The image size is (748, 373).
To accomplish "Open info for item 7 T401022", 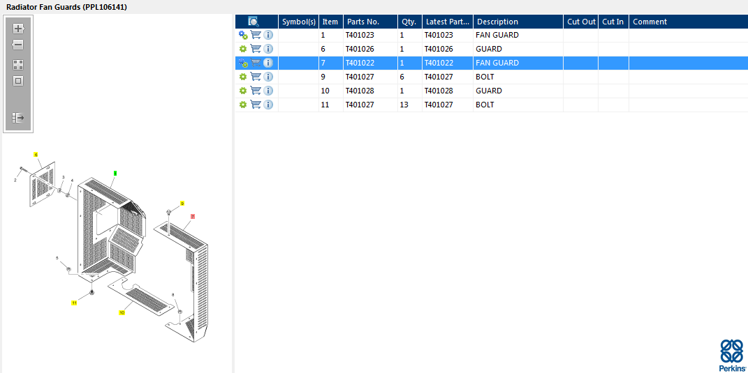I will 268,63.
